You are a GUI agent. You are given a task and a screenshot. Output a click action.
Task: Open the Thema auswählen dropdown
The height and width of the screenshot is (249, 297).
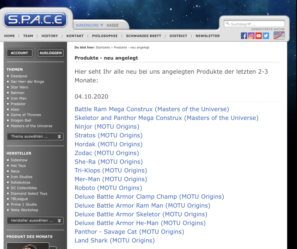coord(35,136)
